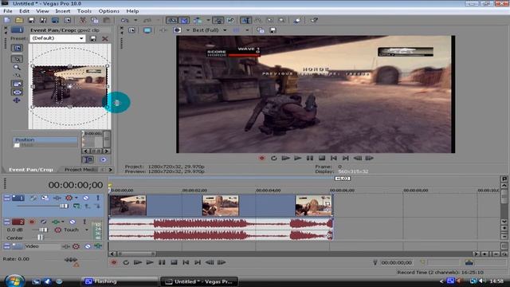Screen dimensions: 510x287
Task: Show properties in Pan/Crop tool column
Action: (x=17, y=48)
